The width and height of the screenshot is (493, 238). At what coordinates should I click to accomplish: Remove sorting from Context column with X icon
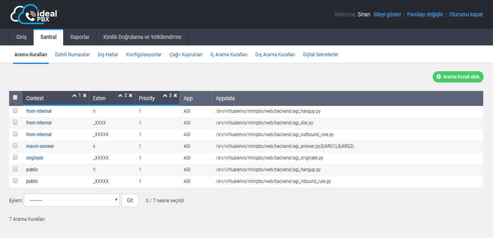84,96
